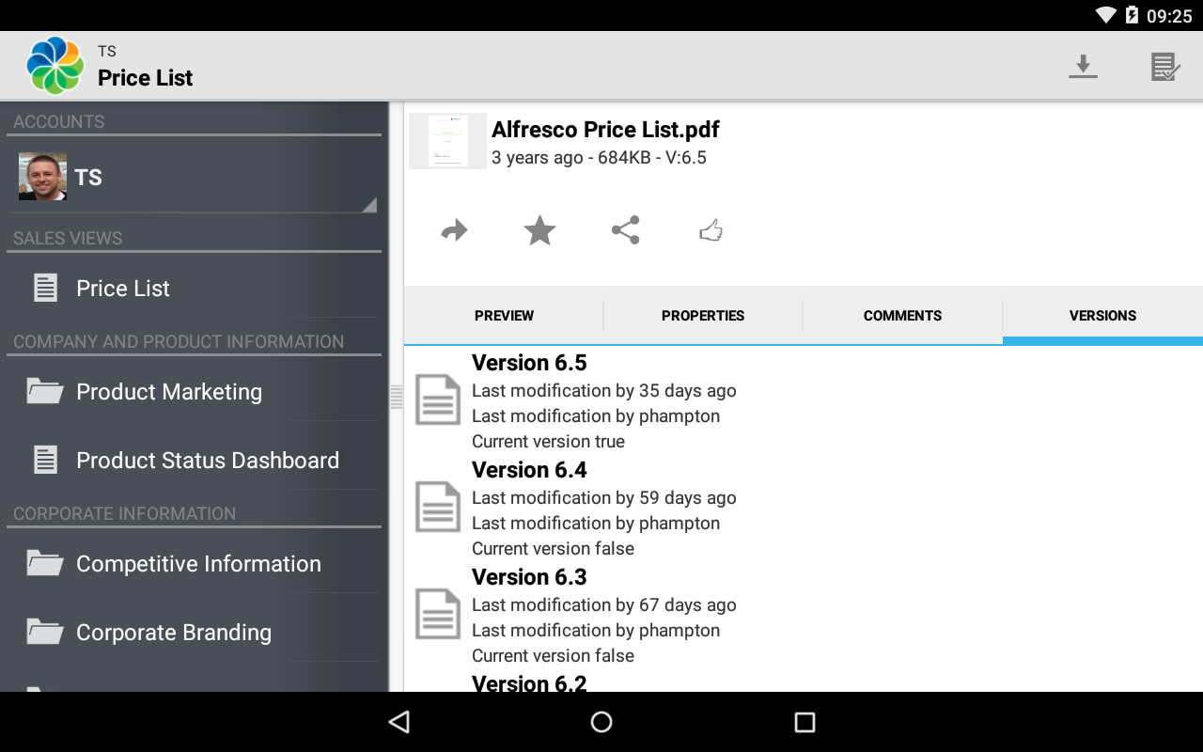1203x752 pixels.
Task: Tap the Wi-Fi status icon
Action: 1106,15
